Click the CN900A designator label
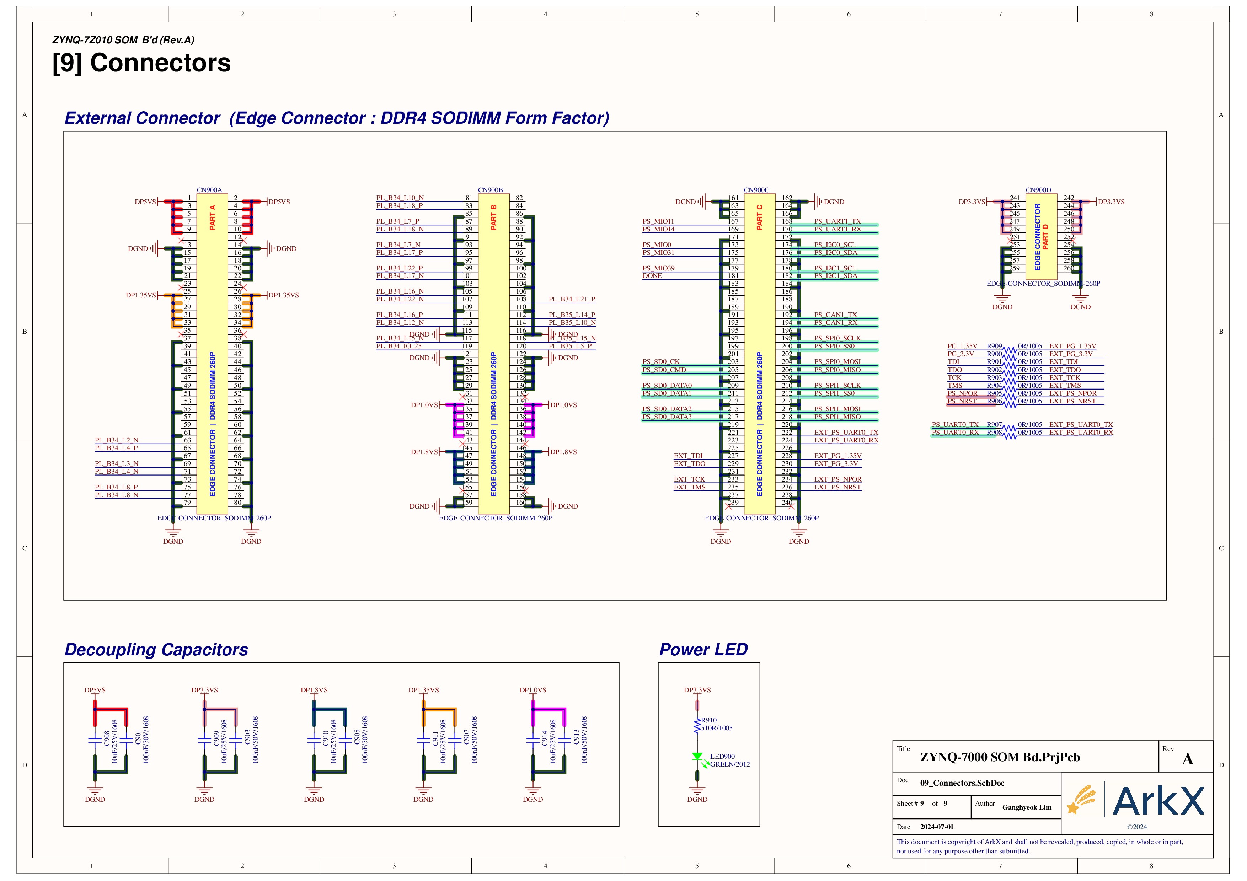The image size is (1247, 881). click(x=210, y=190)
